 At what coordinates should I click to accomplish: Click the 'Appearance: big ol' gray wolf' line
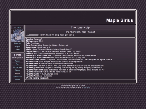pyautogui.click(x=38, y=47)
